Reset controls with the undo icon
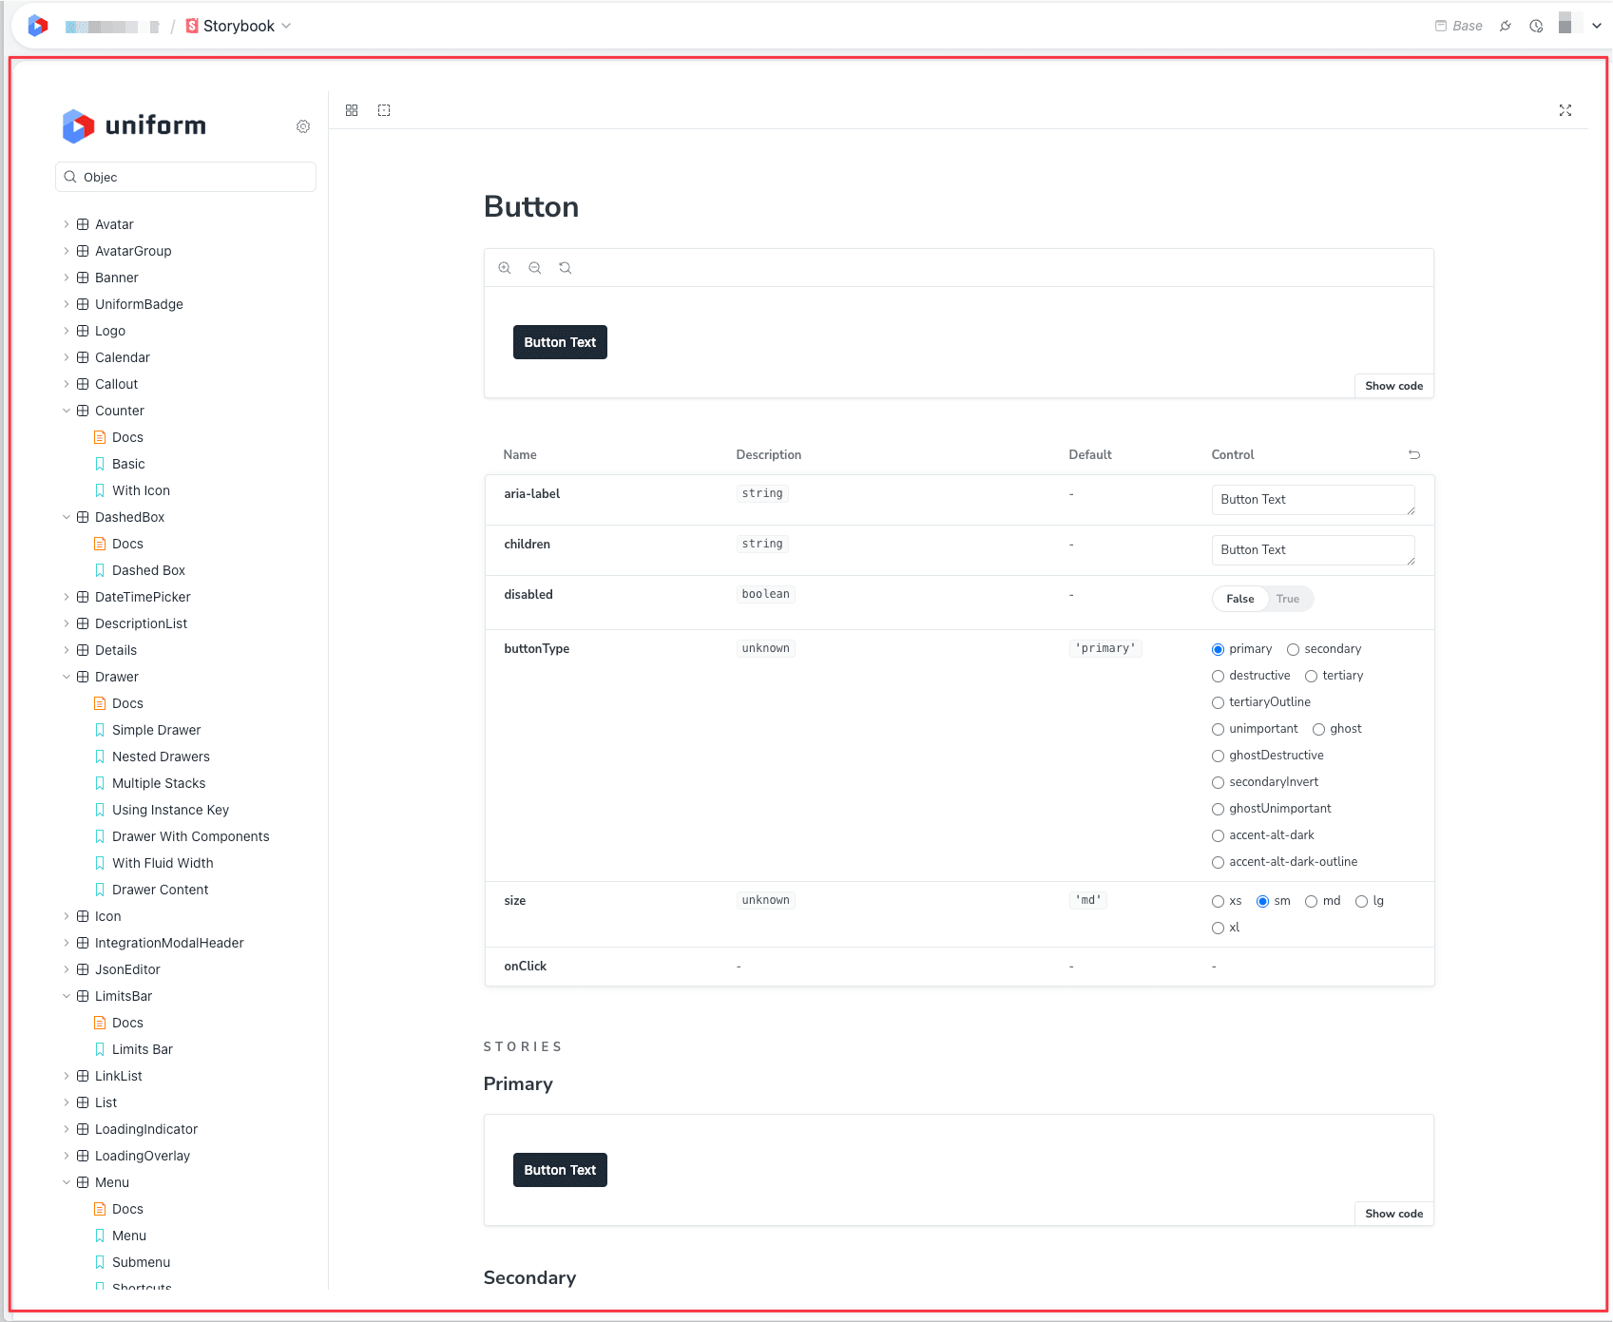 [1414, 454]
